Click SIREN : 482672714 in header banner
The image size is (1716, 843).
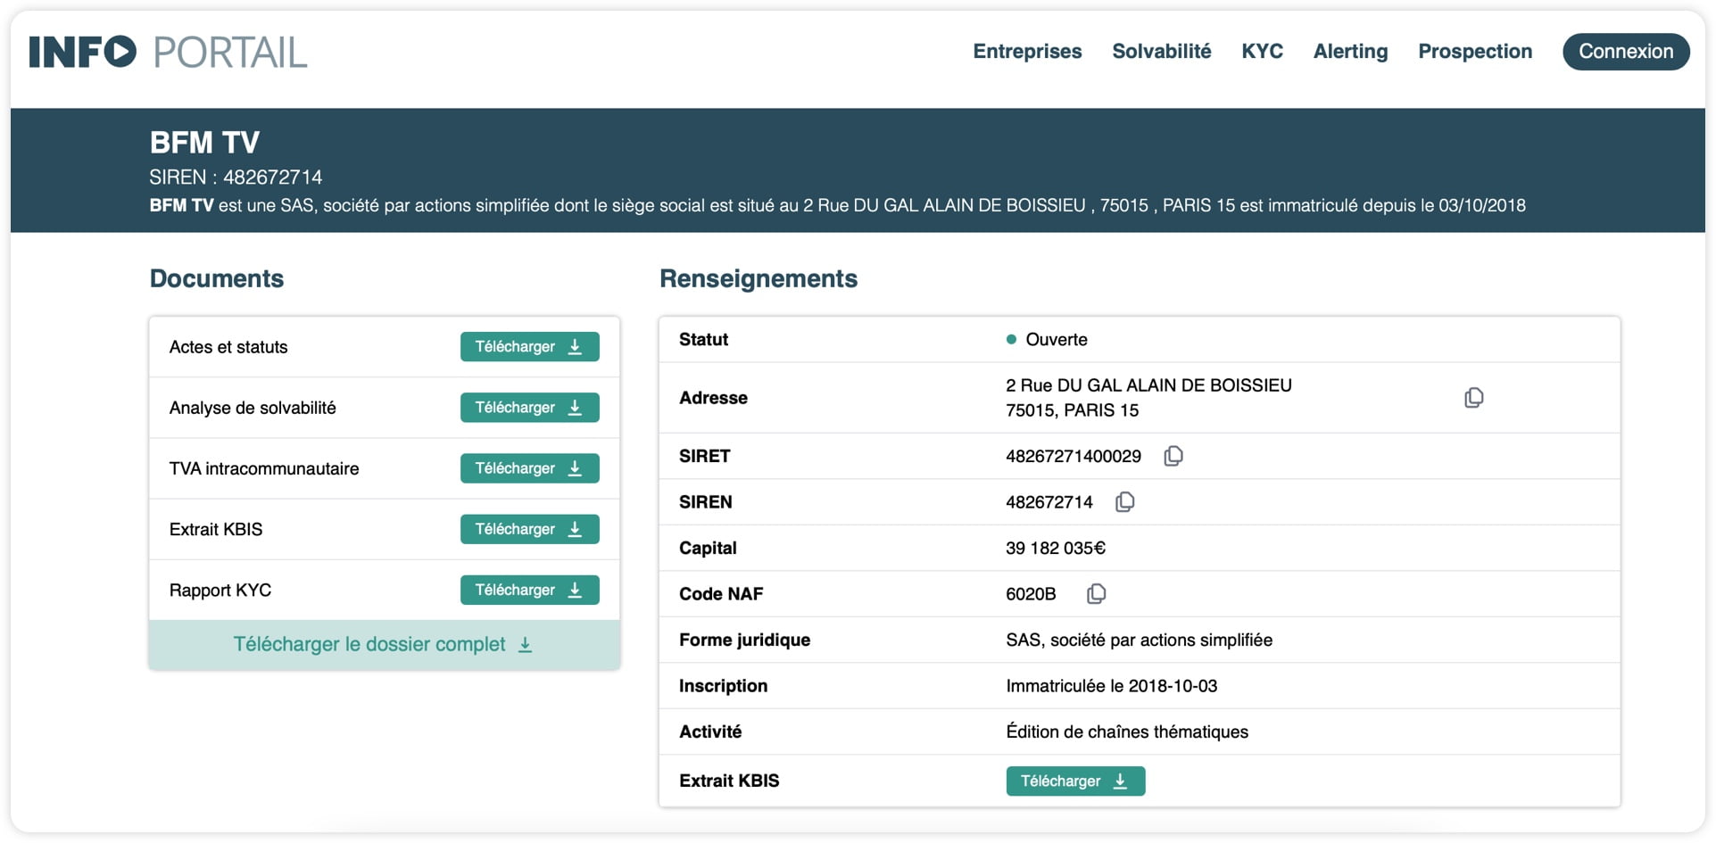[236, 178]
